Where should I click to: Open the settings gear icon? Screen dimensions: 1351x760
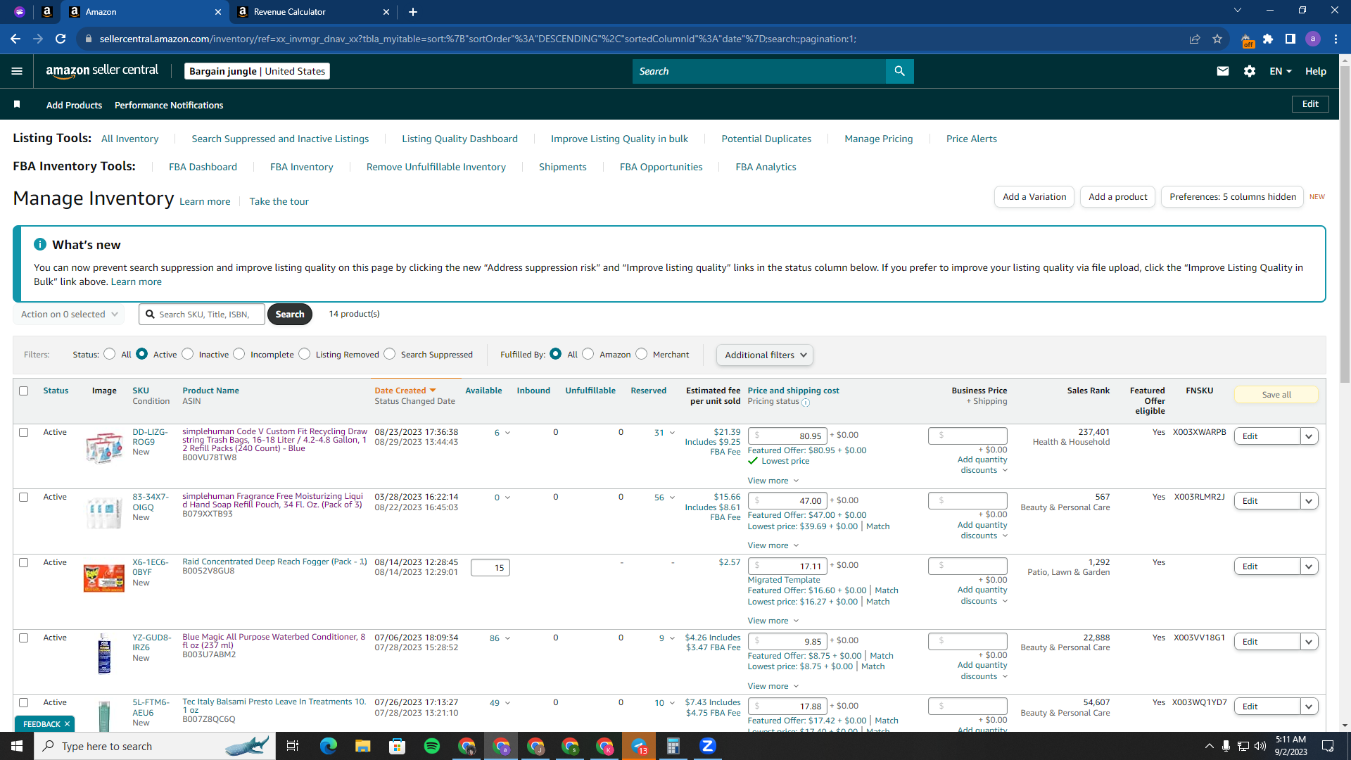pos(1250,71)
